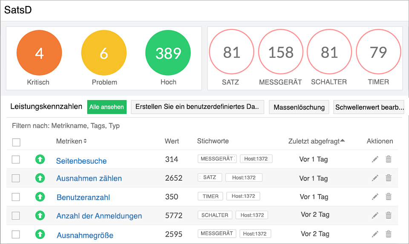Edit the Benutzeranzahl row with pencil

pyautogui.click(x=375, y=197)
